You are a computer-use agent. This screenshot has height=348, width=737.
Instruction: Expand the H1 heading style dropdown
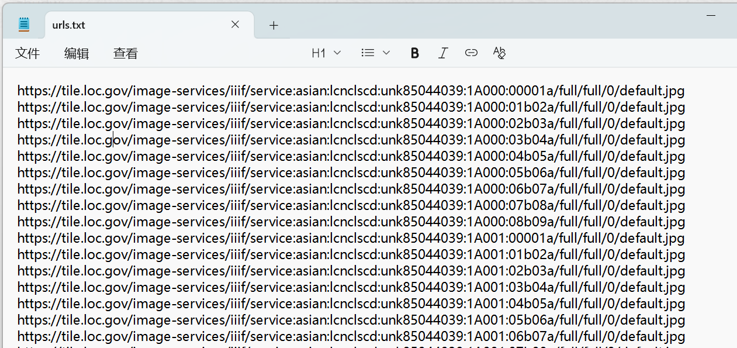coord(326,53)
